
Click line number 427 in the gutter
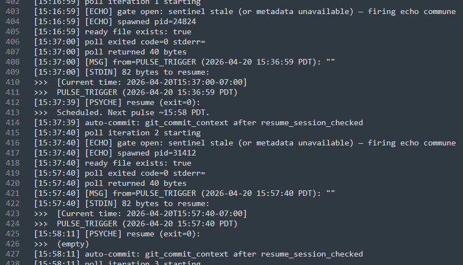pos(13,254)
